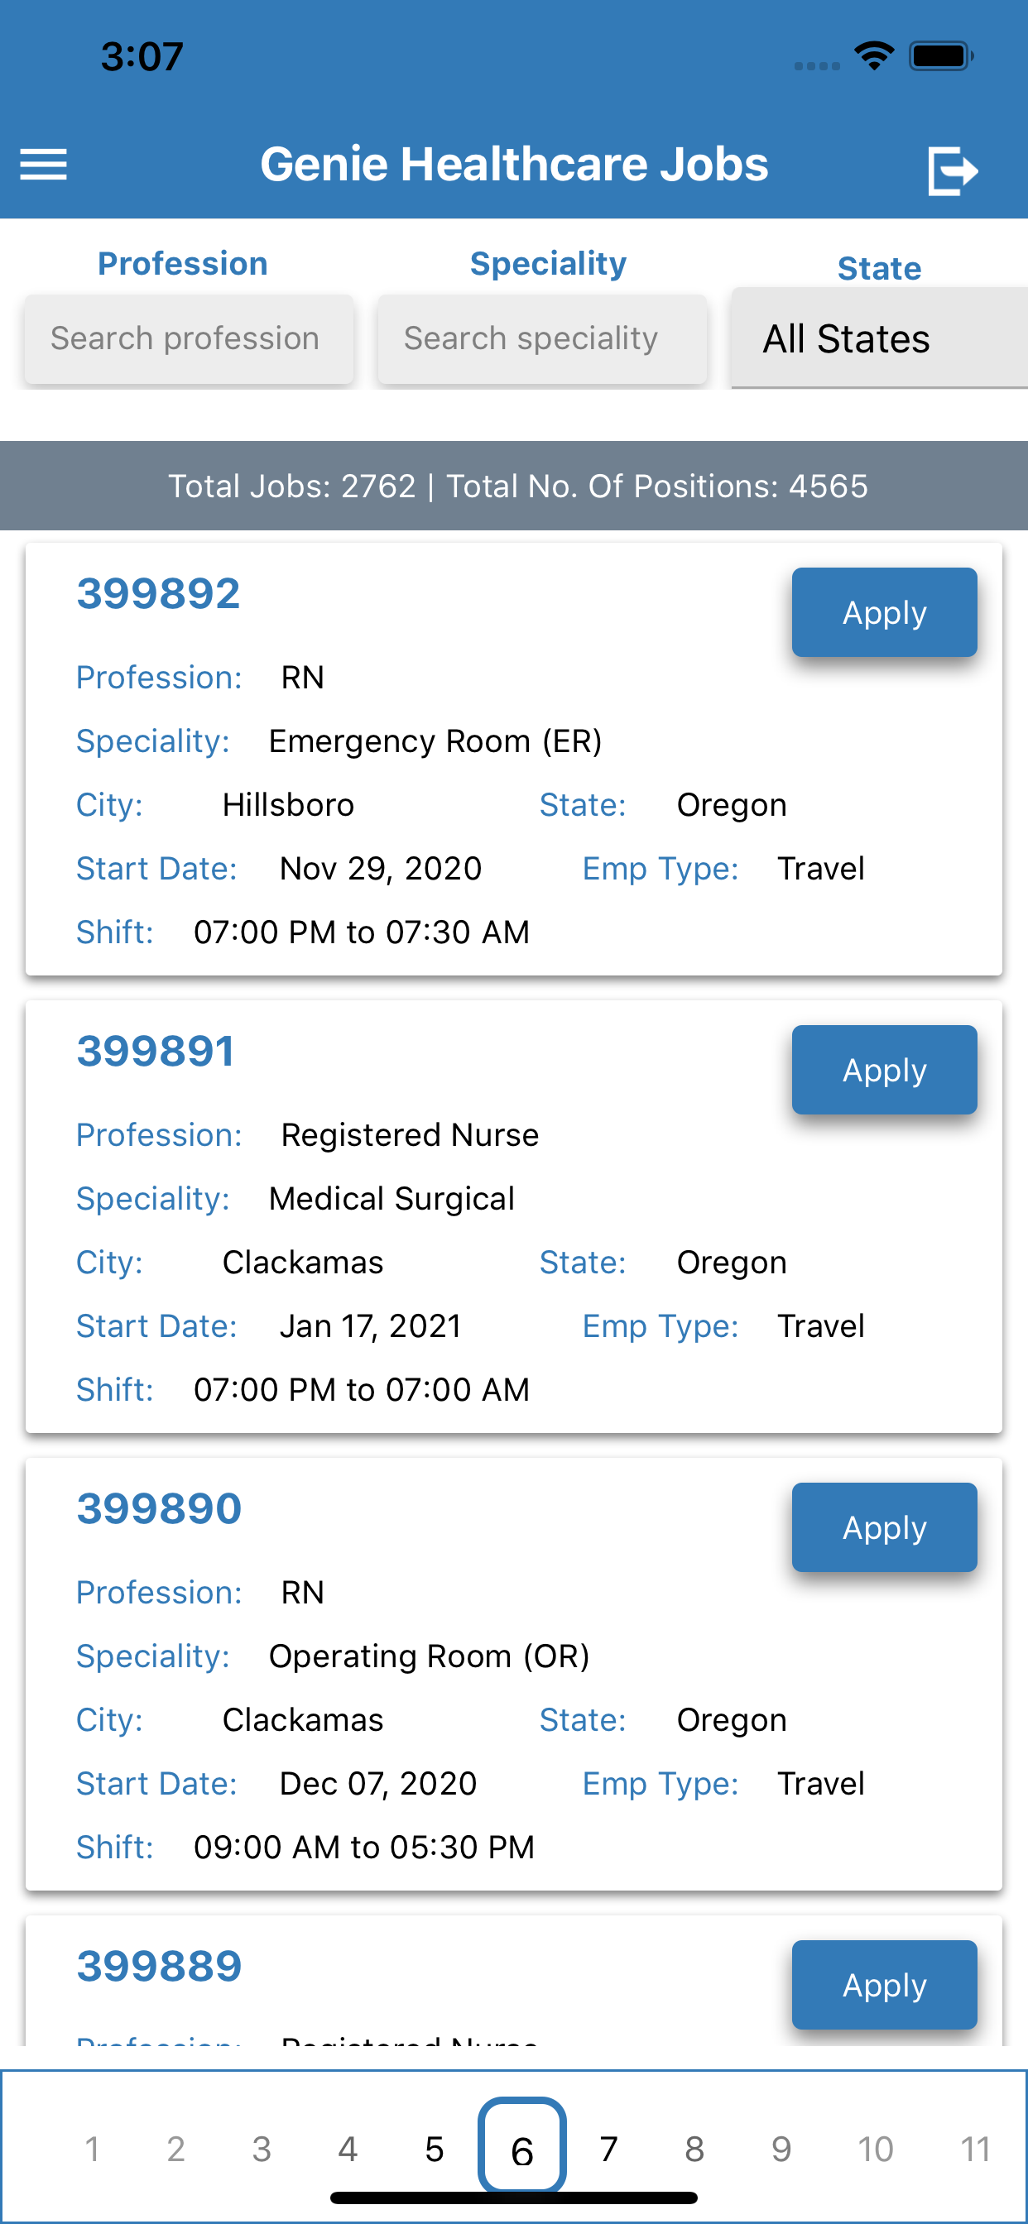Screen dimensions: 1028x2224
Task: Jump to page 11 of results
Action: [975, 2149]
